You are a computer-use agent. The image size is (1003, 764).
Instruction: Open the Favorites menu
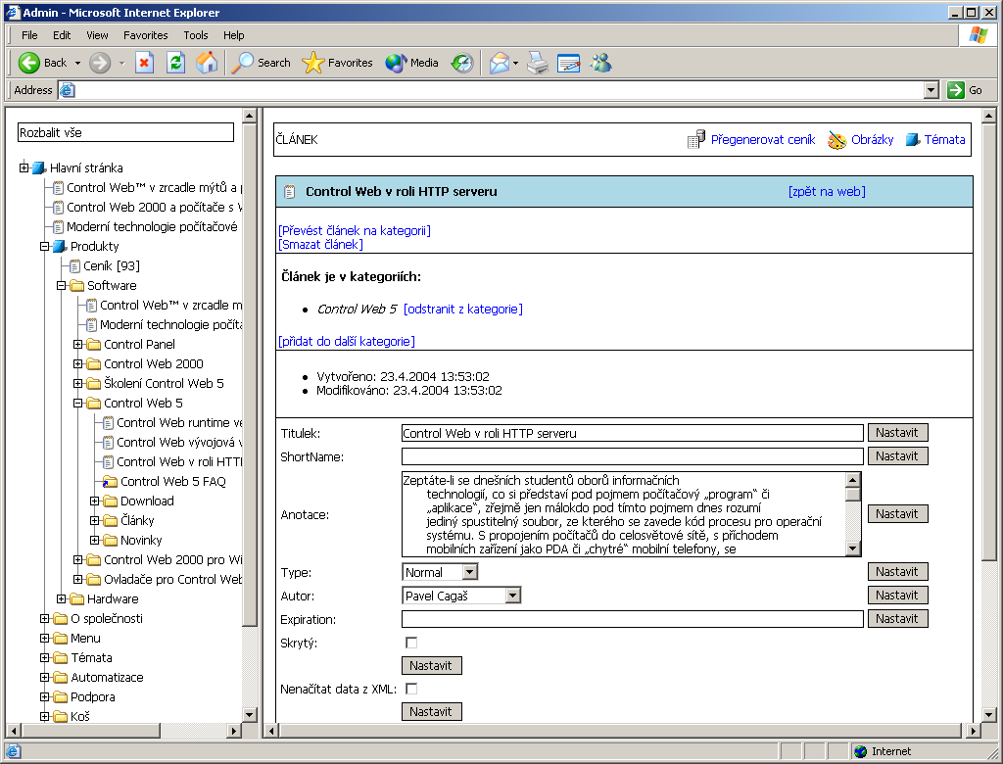point(145,35)
